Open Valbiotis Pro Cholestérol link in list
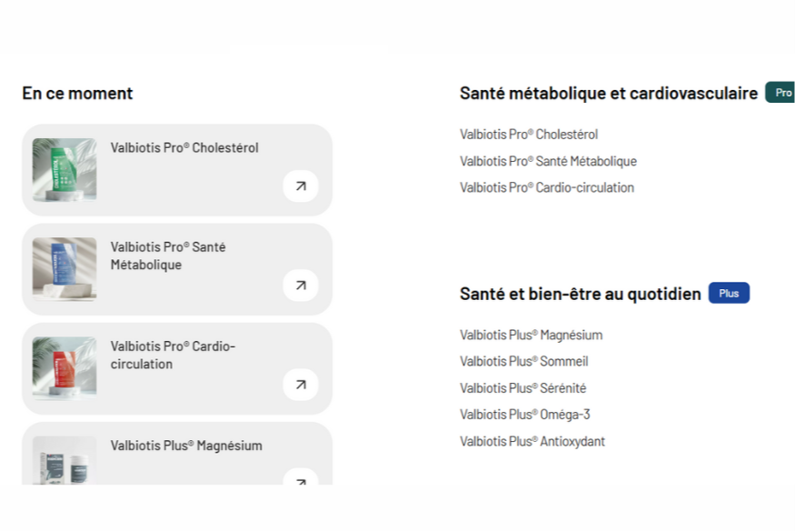This screenshot has height=531, width=795. pos(529,135)
